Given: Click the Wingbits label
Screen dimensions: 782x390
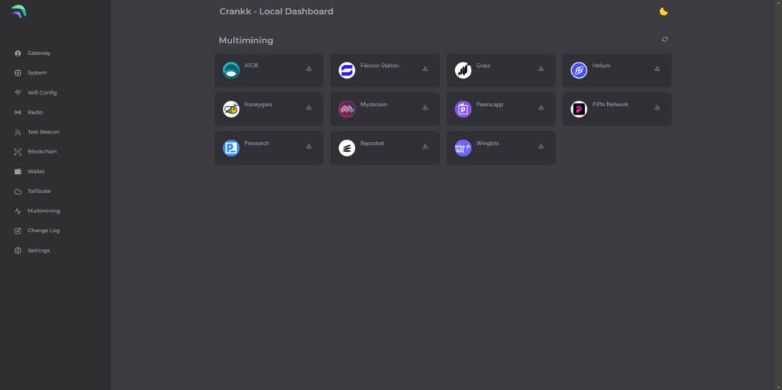Looking at the screenshot, I should pos(488,143).
